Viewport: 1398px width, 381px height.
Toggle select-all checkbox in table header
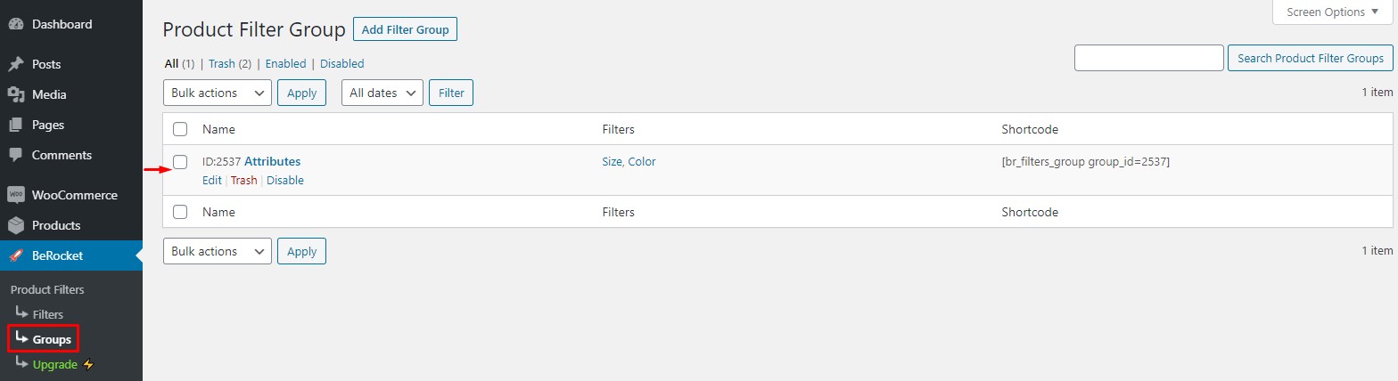pyautogui.click(x=180, y=129)
